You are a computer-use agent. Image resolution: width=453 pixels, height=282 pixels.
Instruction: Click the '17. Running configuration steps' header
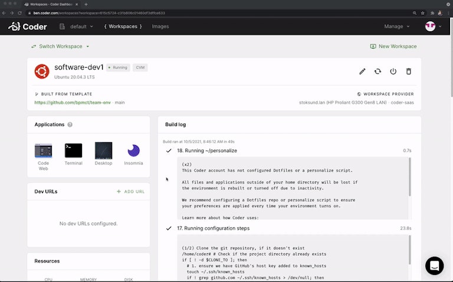[x=213, y=228]
